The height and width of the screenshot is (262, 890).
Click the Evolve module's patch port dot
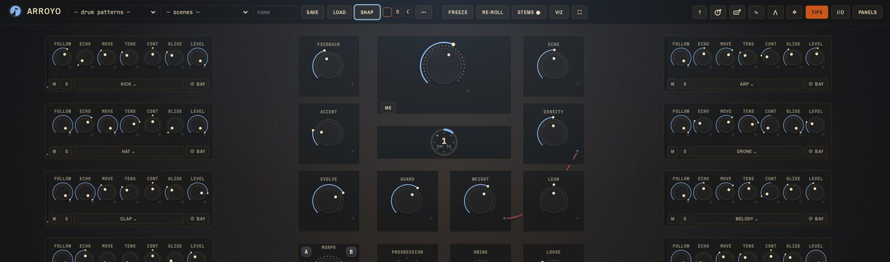pos(353,219)
